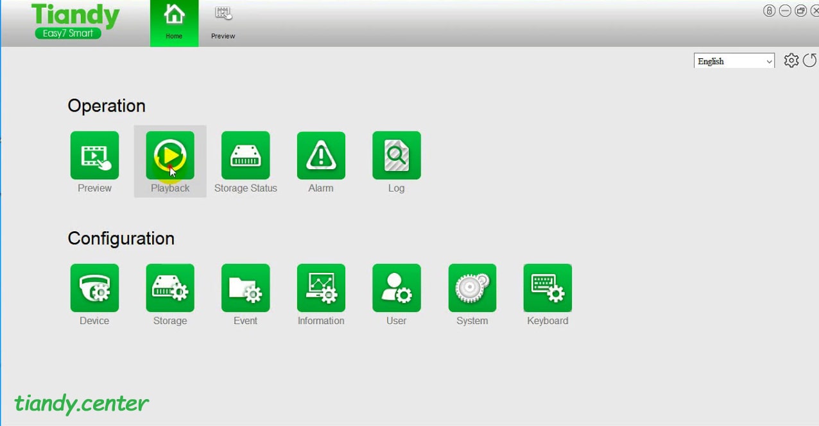Click the refresh circular arrow icon
Screen dimensions: 819x426
click(810, 60)
